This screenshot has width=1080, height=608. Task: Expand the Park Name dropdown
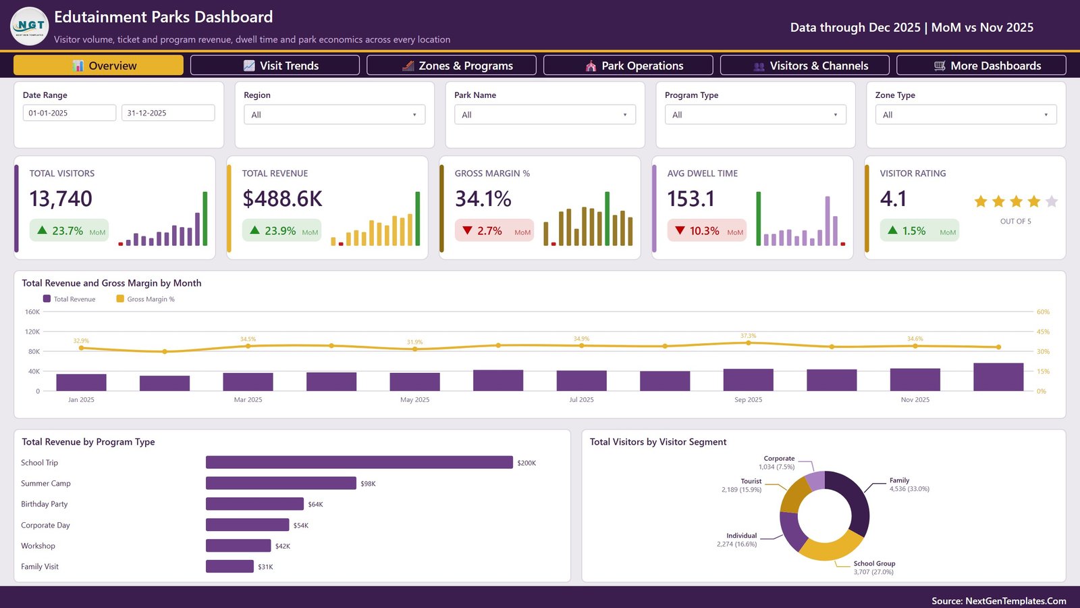[x=545, y=115]
